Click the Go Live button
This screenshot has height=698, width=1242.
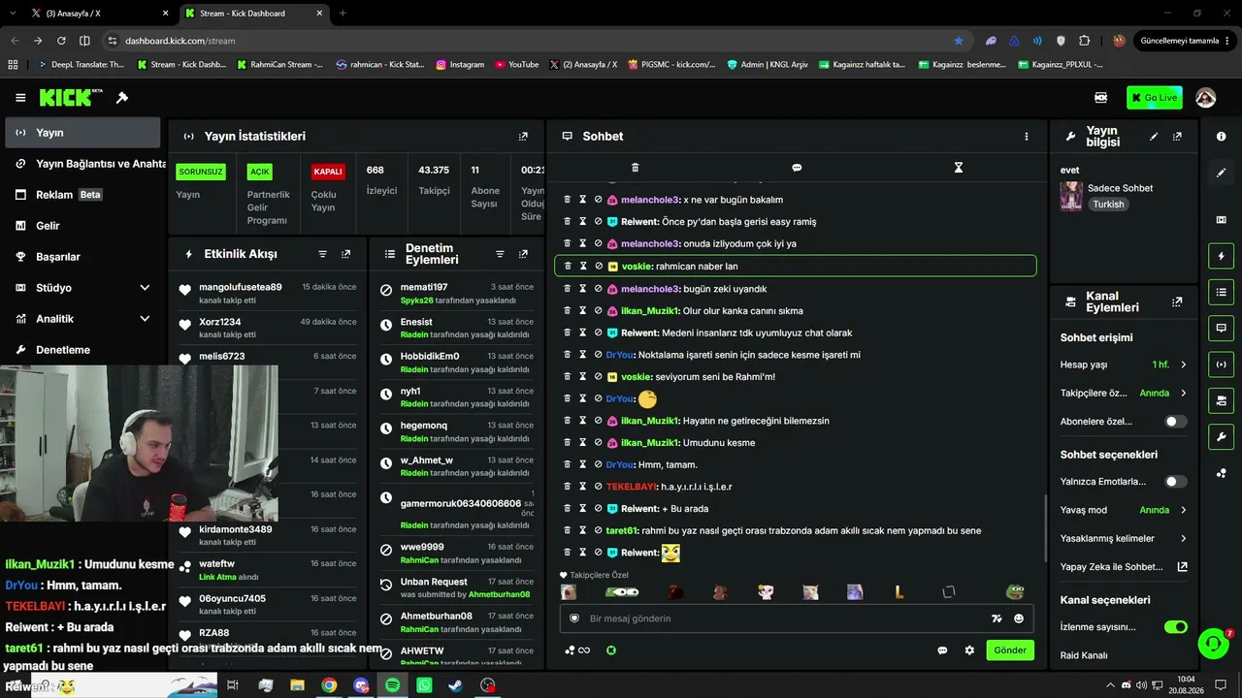tap(1154, 98)
